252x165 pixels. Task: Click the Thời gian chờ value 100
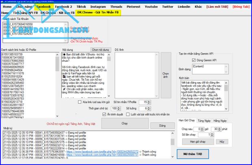(114, 109)
